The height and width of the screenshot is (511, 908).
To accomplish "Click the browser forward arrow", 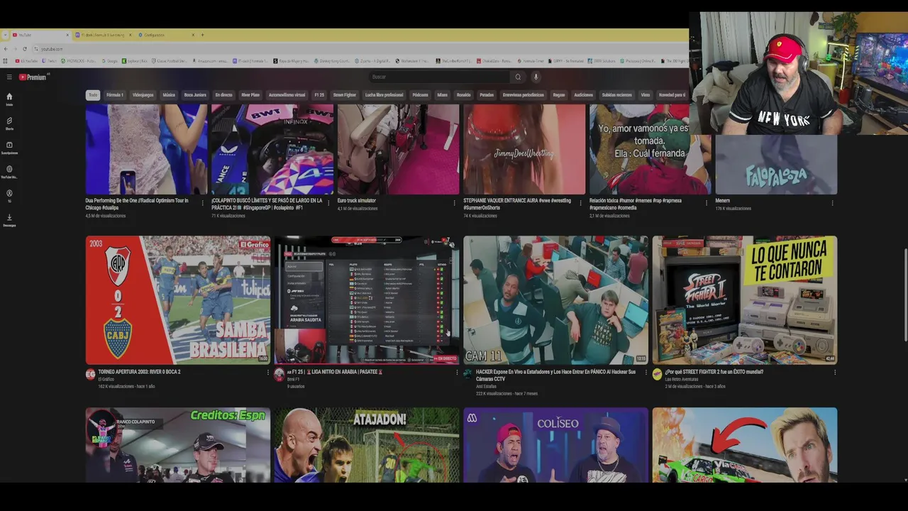I will tap(15, 48).
